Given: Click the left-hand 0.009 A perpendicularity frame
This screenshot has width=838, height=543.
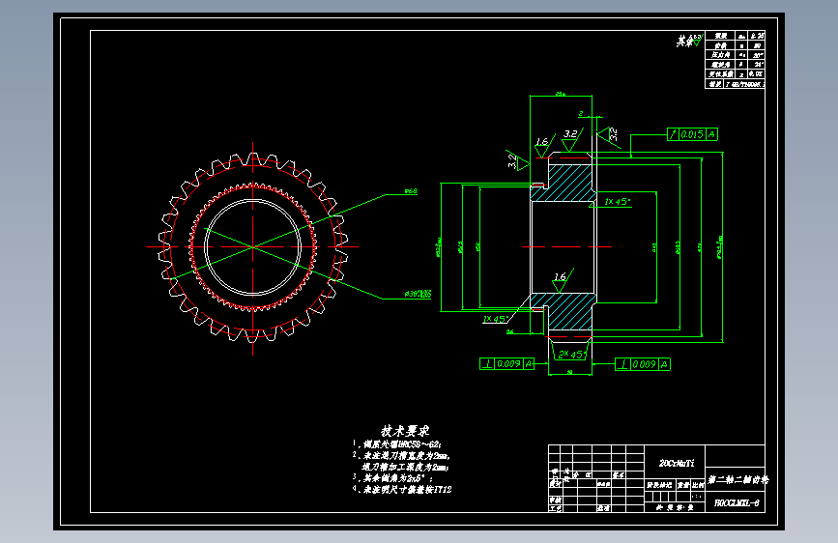Looking at the screenshot, I should [506, 364].
